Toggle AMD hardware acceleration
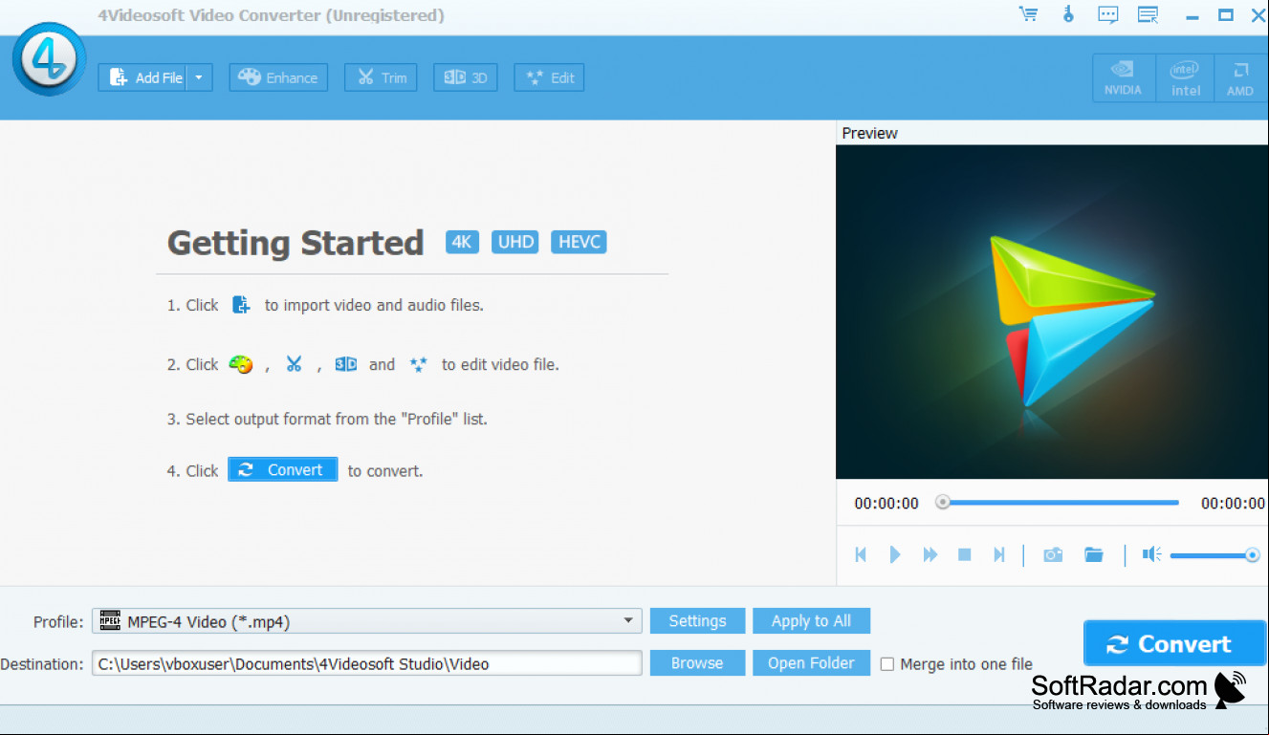 pos(1240,77)
